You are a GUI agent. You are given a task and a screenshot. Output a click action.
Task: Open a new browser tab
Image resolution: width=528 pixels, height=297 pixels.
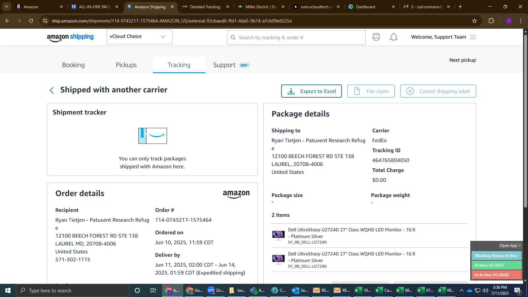(460, 7)
